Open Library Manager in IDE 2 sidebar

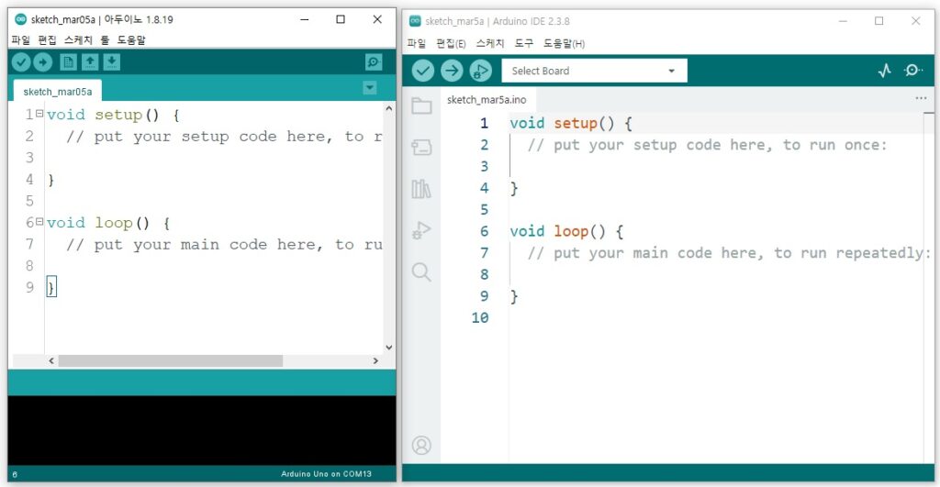pos(421,189)
